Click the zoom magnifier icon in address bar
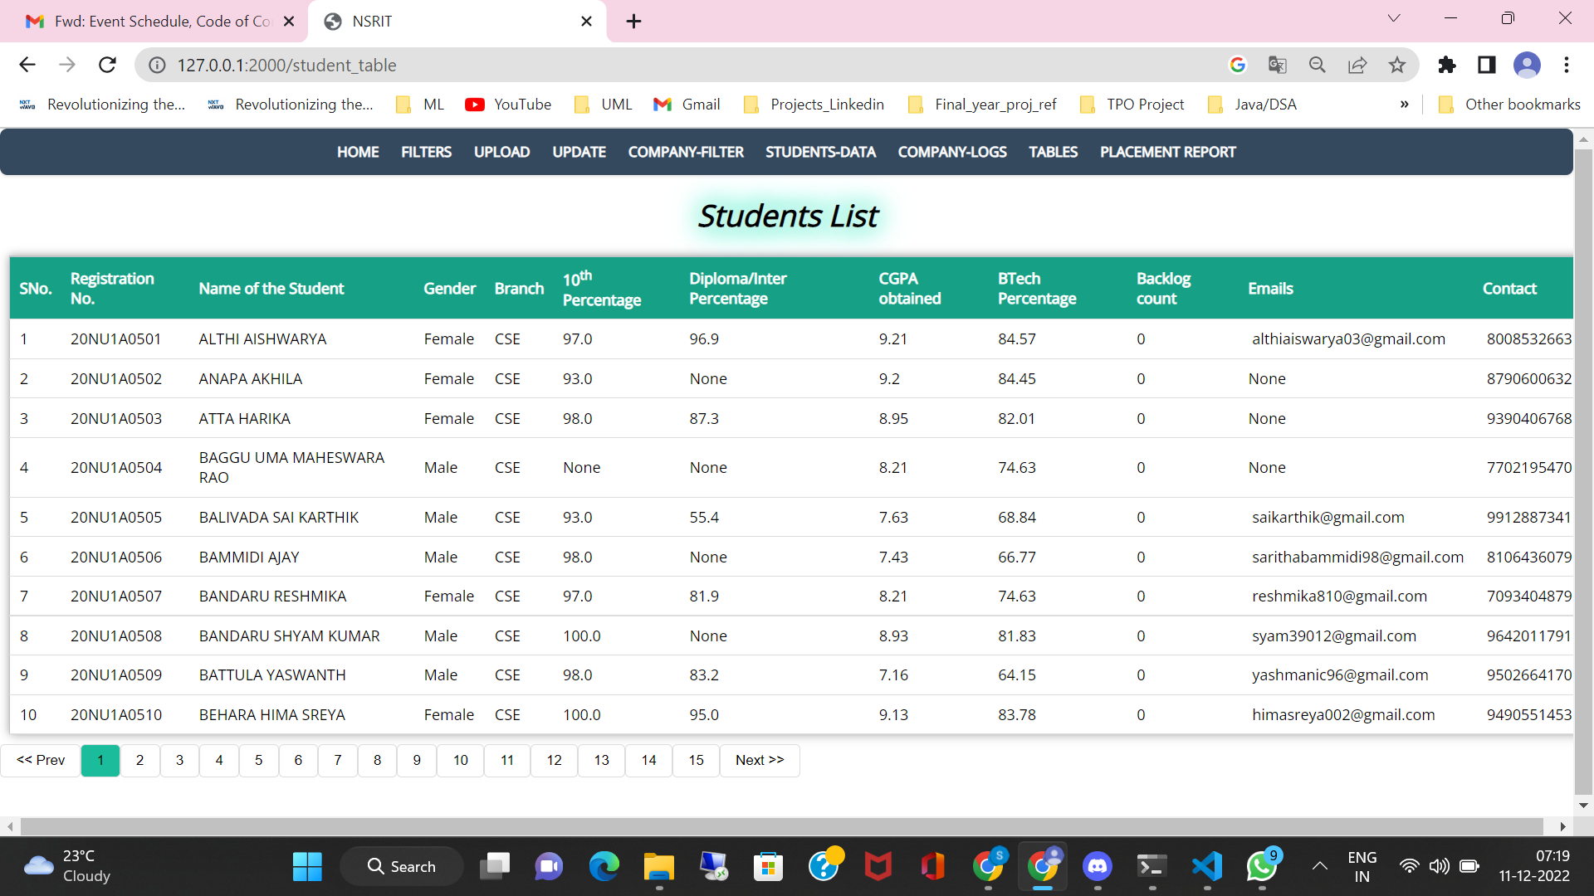 pos(1318,65)
